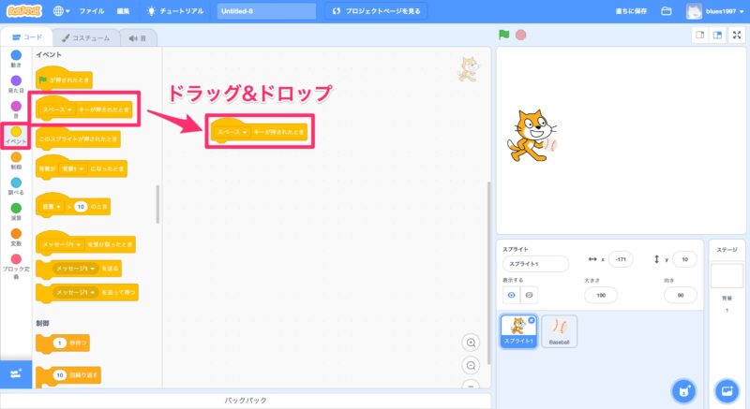Switch to small stage layout
The height and width of the screenshot is (409, 750).
pos(698,35)
